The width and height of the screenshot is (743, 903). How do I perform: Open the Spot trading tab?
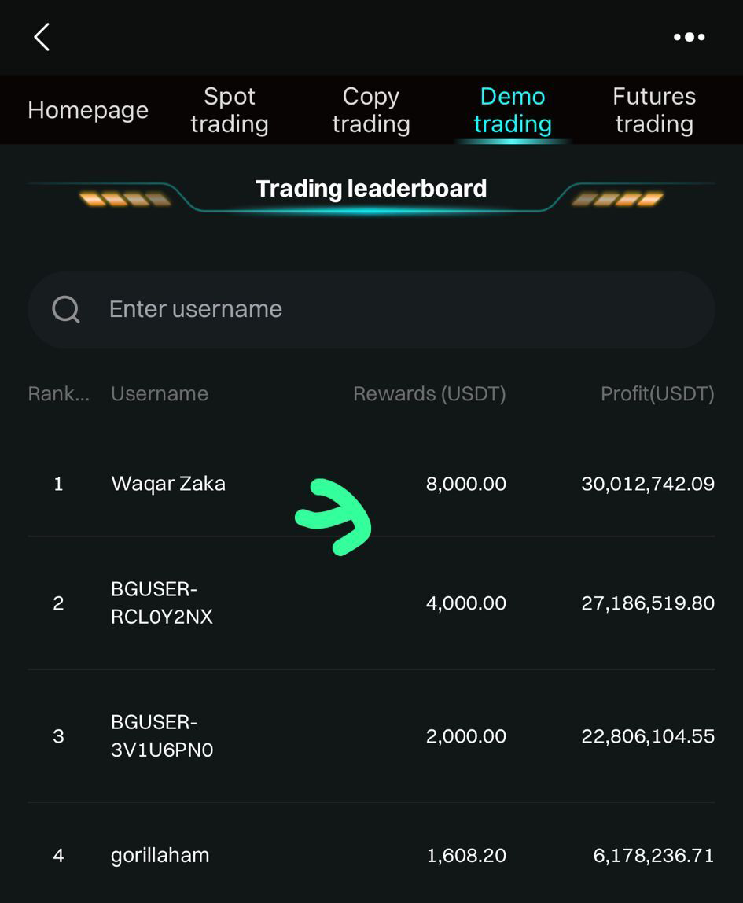point(230,110)
